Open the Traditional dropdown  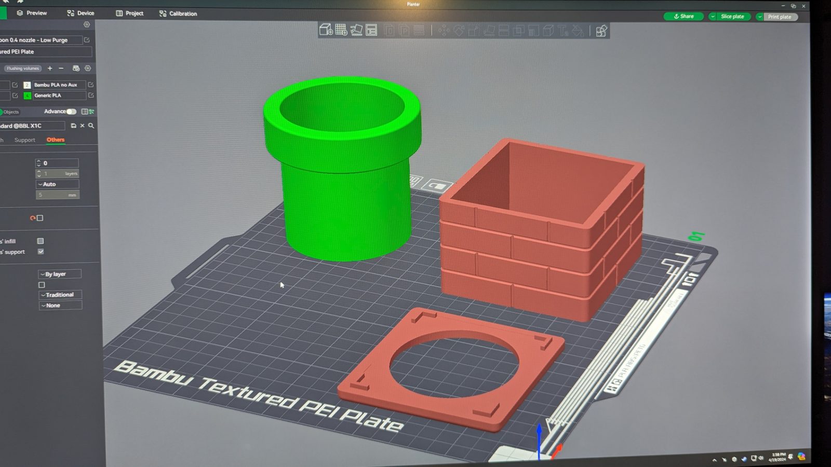pos(60,295)
